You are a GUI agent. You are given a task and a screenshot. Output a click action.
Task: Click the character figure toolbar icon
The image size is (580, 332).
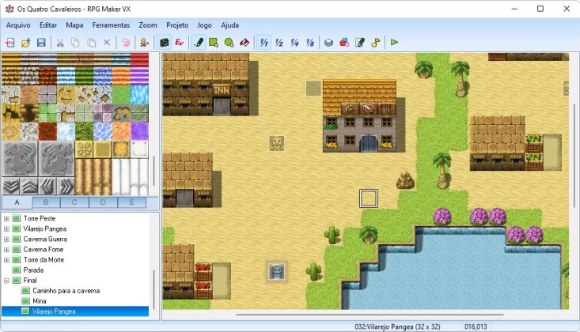pos(144,43)
